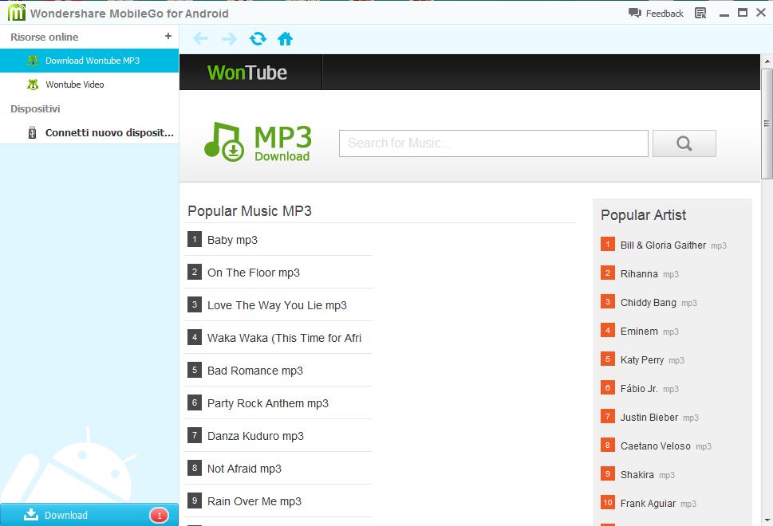
Task: Open Frank Aguiar artist link
Action: tap(648, 504)
